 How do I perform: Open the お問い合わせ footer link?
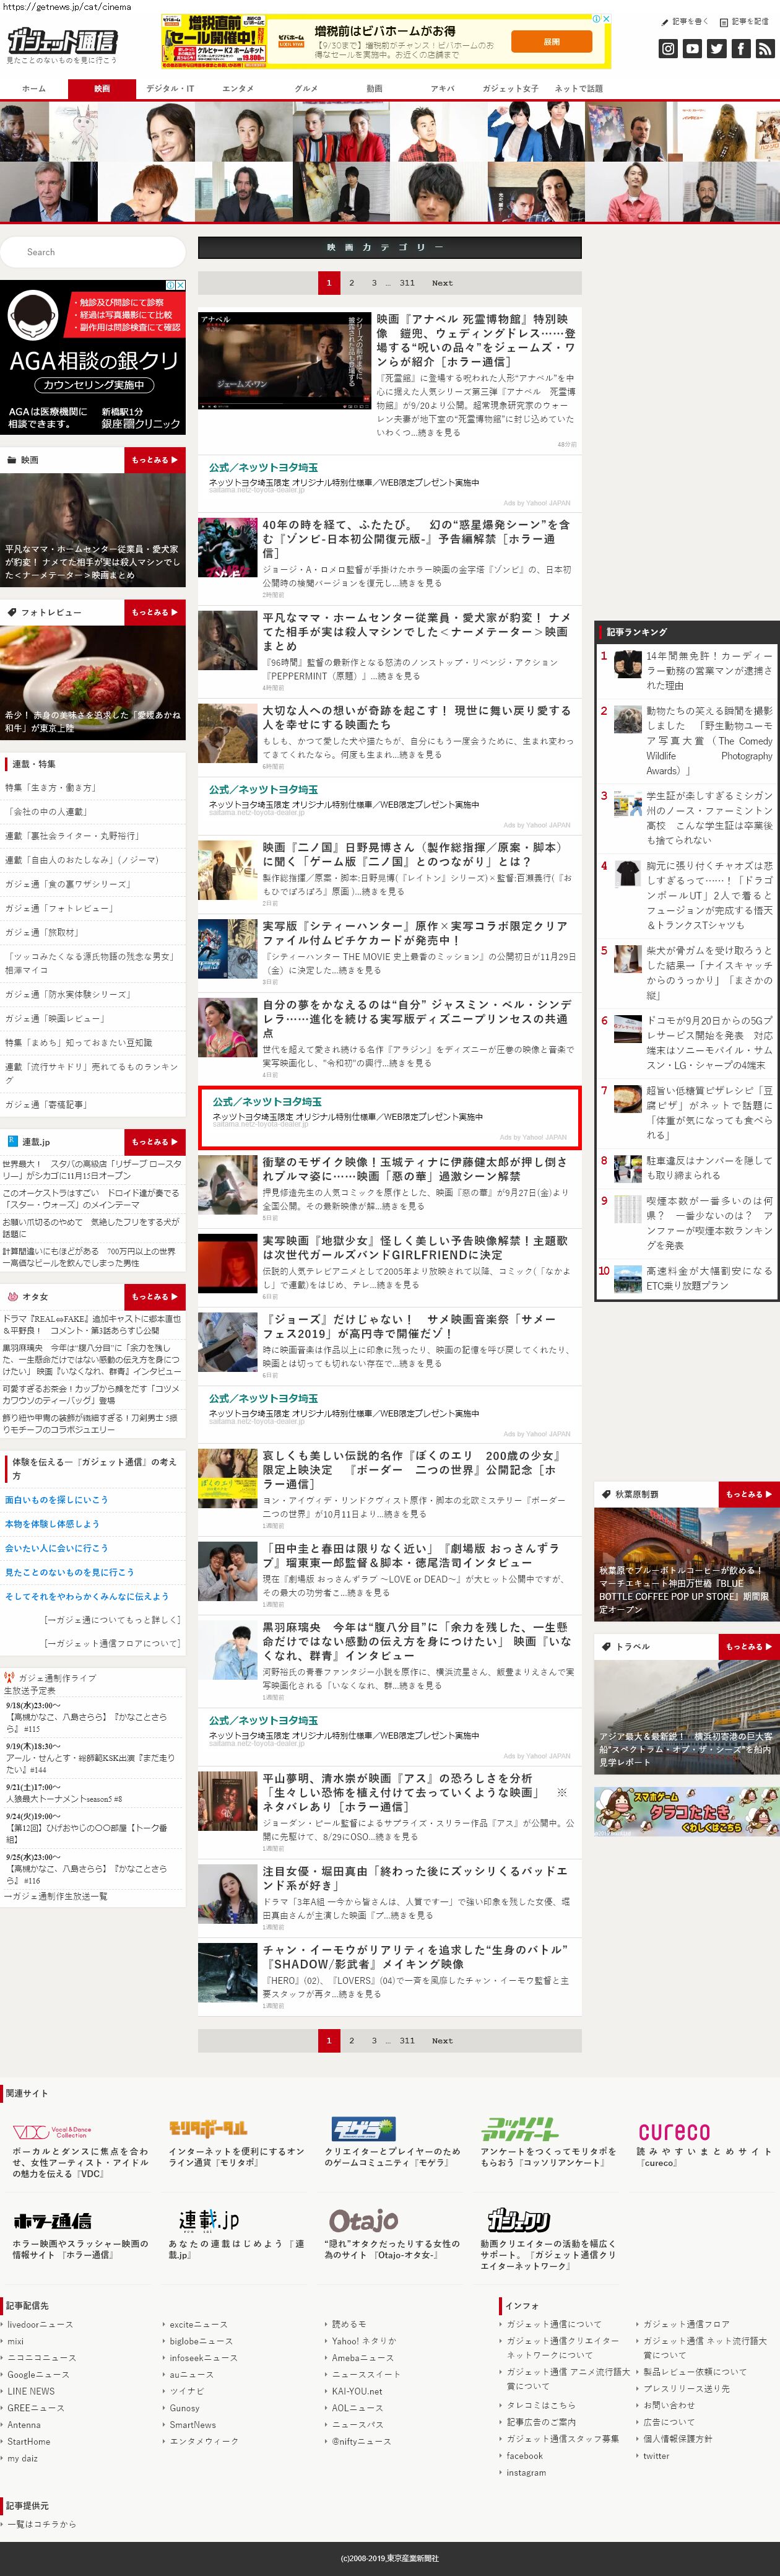pyautogui.click(x=669, y=2405)
